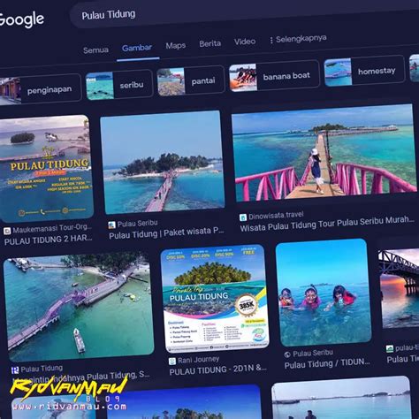Click the Pulau Tidung source favicon
The height and width of the screenshot is (419, 419).
click(x=15, y=369)
